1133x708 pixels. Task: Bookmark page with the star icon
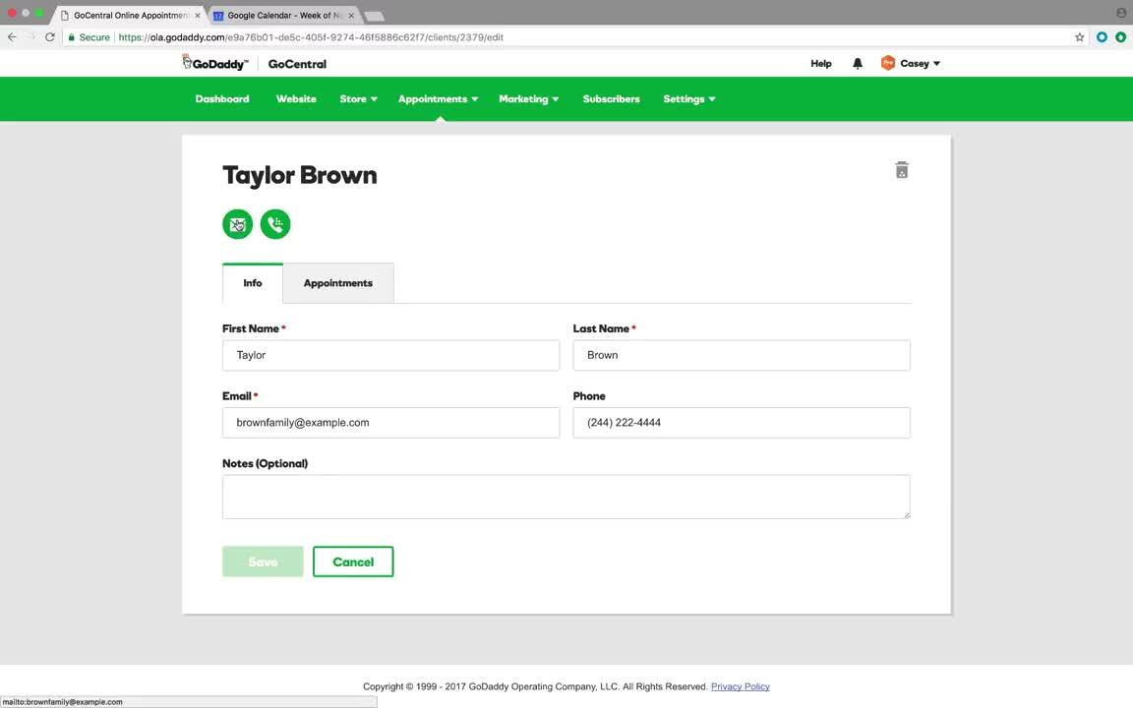tap(1079, 36)
